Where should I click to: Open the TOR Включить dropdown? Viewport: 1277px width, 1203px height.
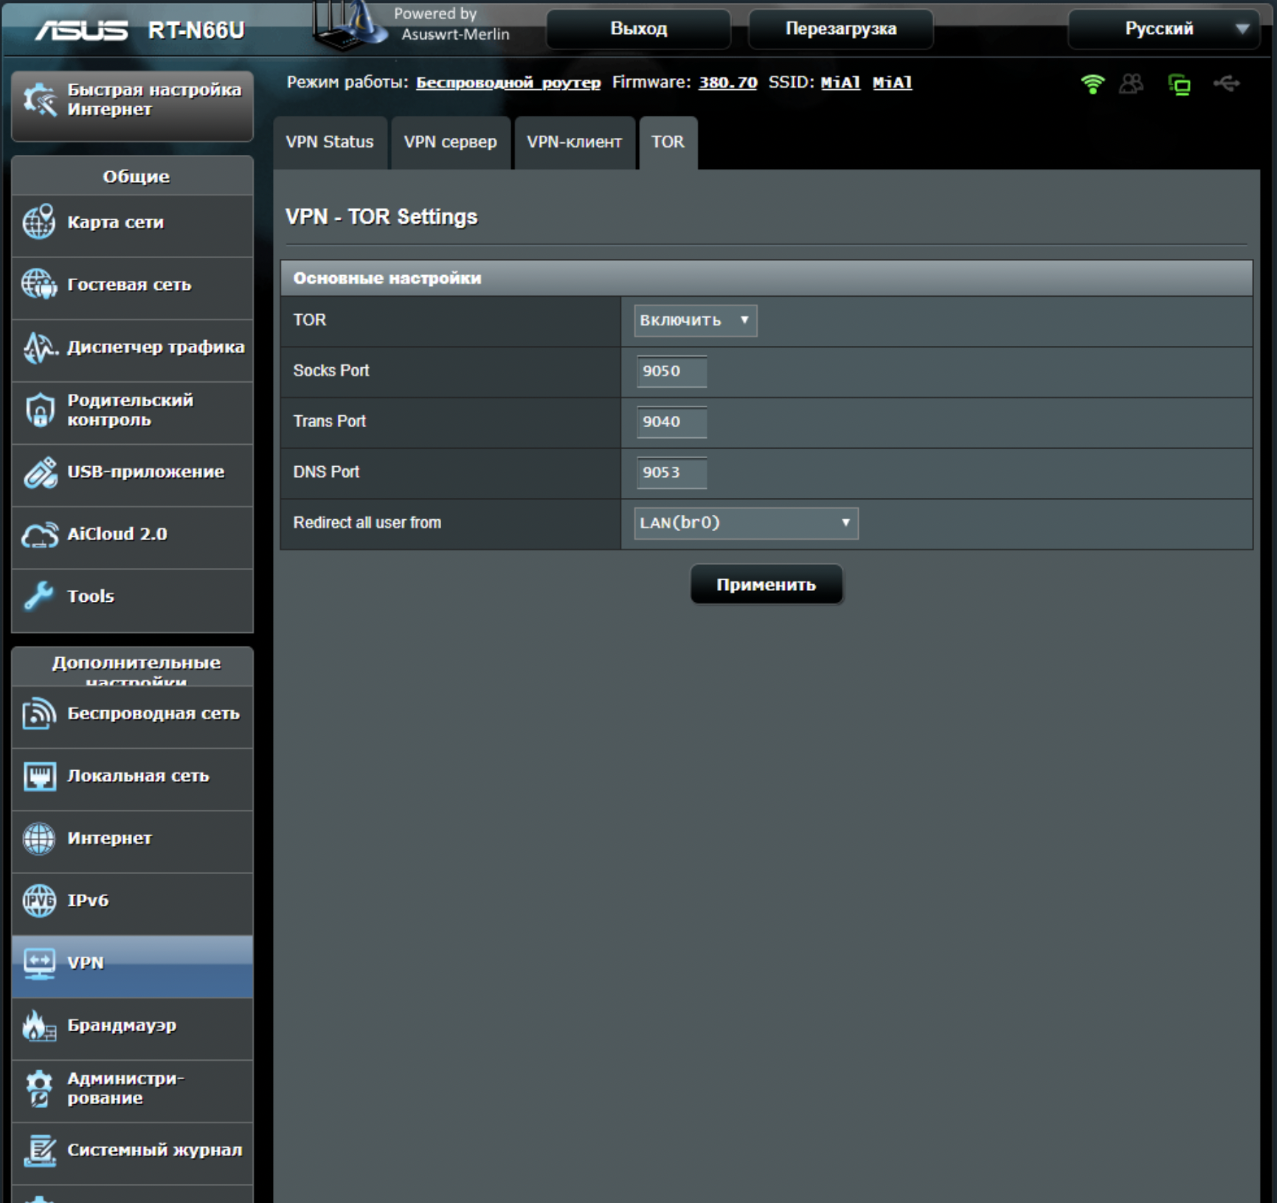[x=695, y=320]
